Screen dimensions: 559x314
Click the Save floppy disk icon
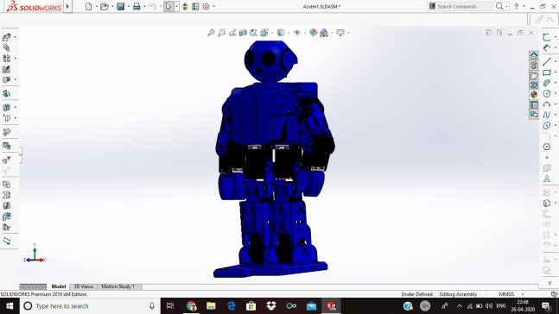pyautogui.click(x=120, y=6)
